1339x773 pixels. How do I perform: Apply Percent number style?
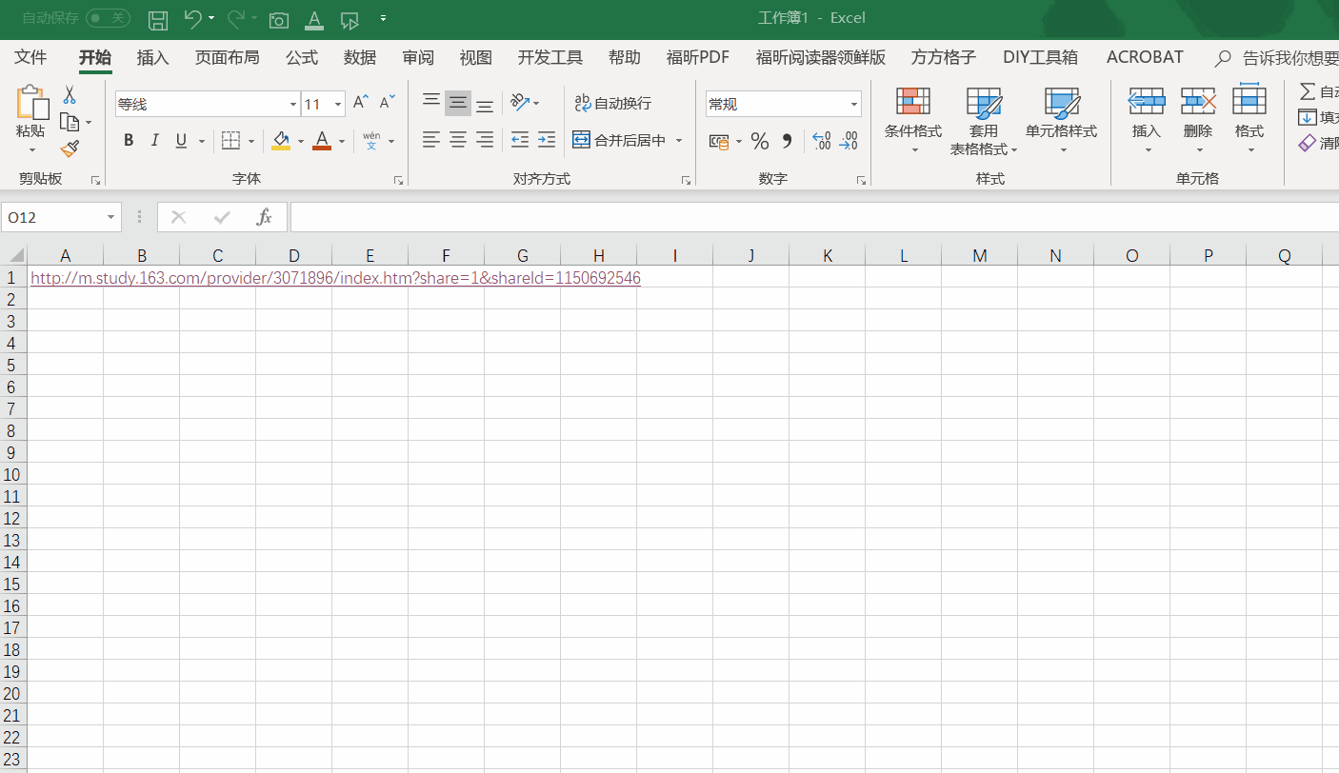[x=759, y=140]
